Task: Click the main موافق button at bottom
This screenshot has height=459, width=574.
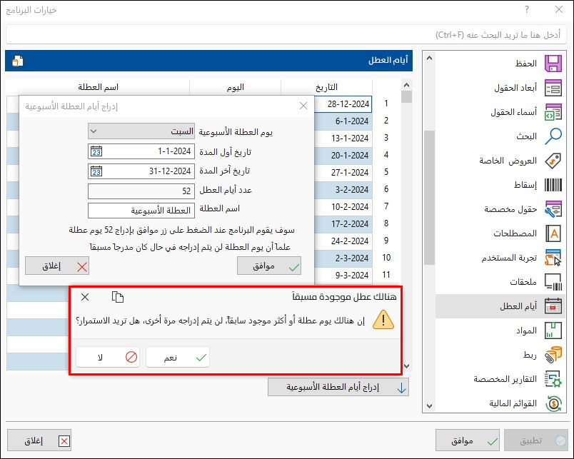Action: coord(468,440)
